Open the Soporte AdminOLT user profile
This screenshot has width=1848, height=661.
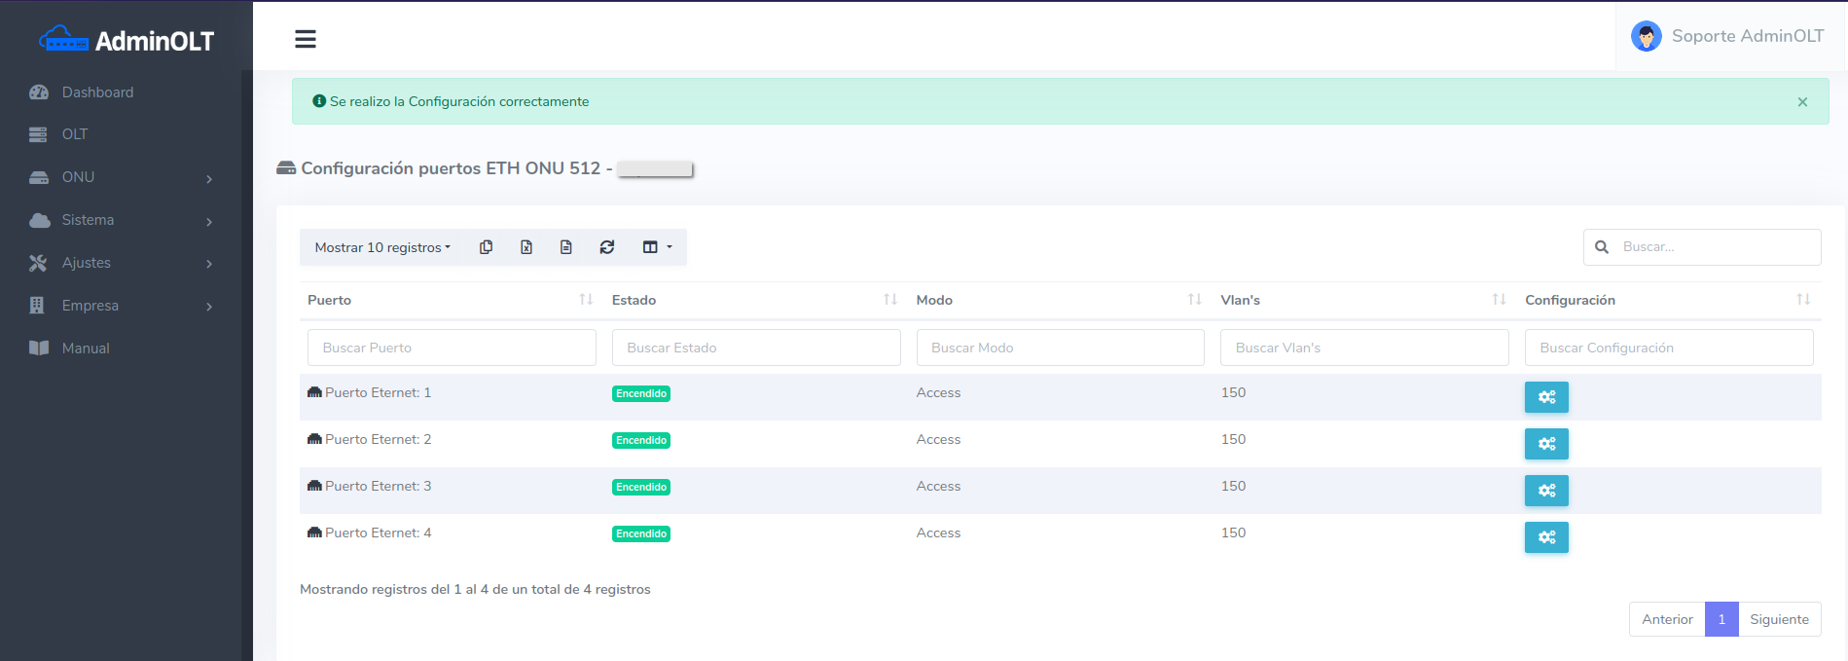coord(1728,36)
